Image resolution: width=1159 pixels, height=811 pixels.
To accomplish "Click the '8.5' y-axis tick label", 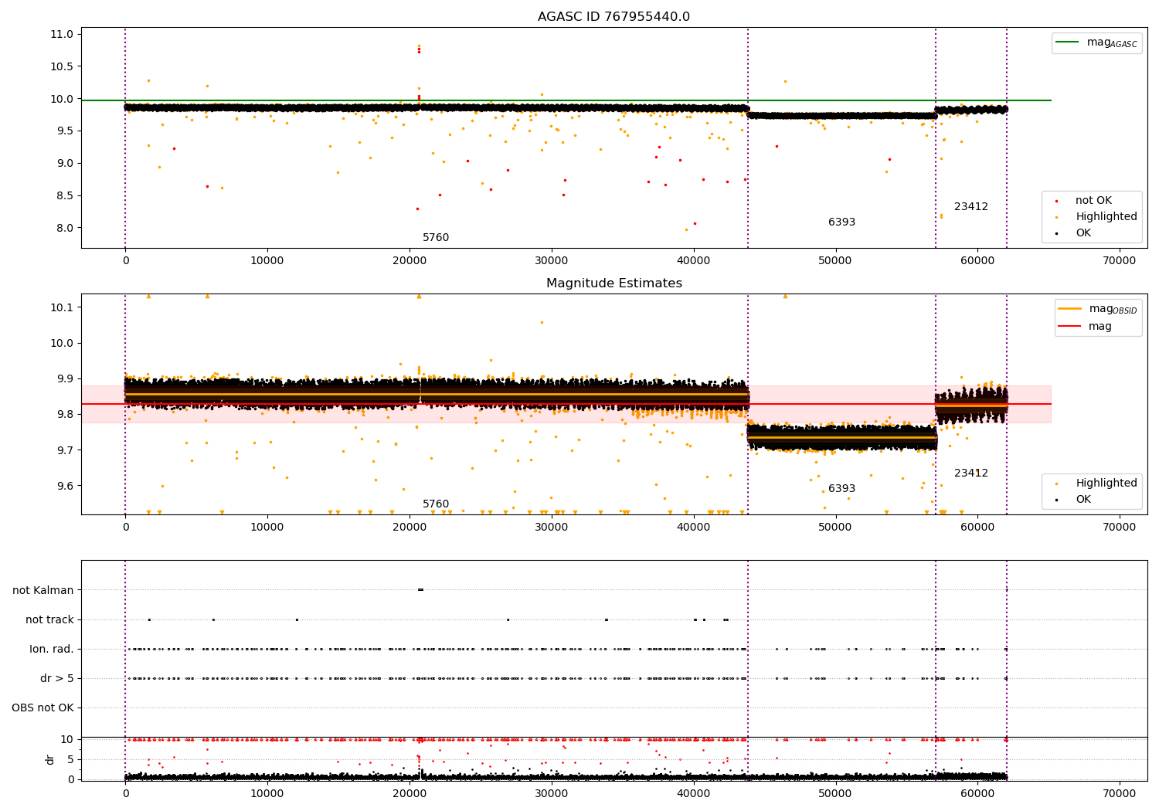I will pyautogui.click(x=64, y=195).
